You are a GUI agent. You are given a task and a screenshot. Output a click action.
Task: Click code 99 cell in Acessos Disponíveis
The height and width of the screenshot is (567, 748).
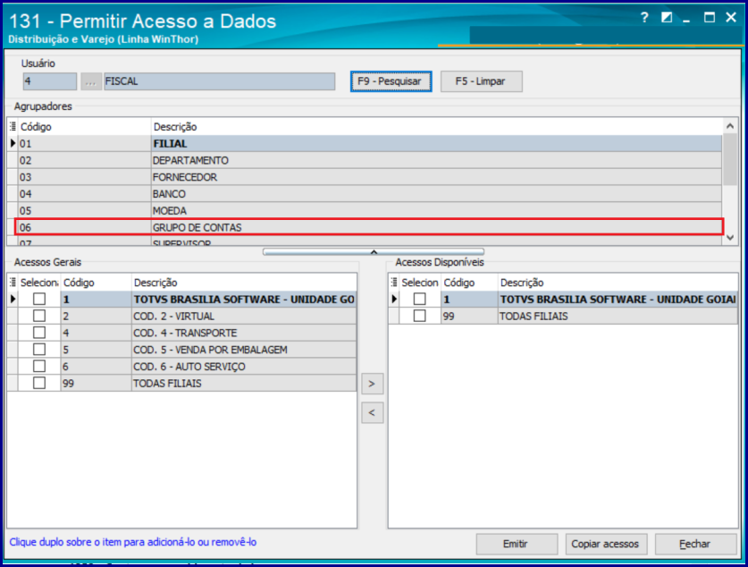[469, 316]
